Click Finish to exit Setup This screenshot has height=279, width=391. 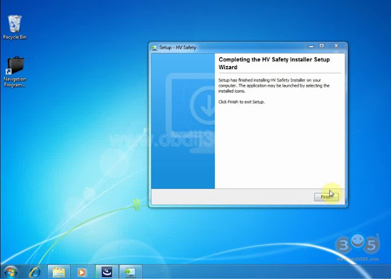click(x=326, y=197)
